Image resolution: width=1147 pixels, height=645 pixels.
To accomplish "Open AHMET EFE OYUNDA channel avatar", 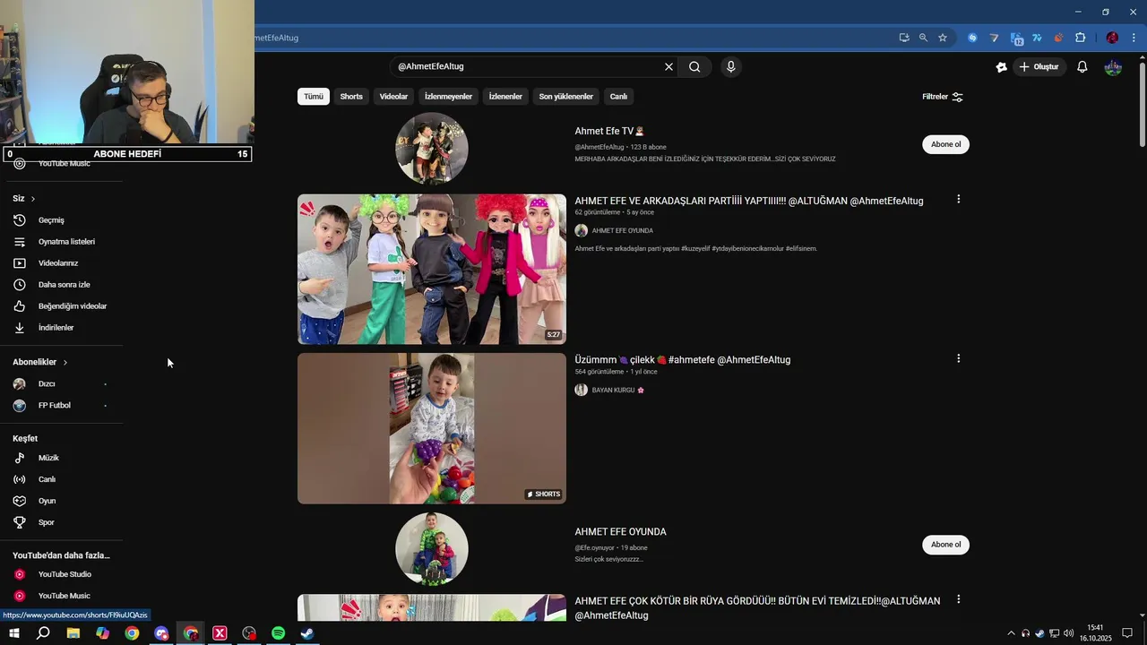I will pos(432,549).
